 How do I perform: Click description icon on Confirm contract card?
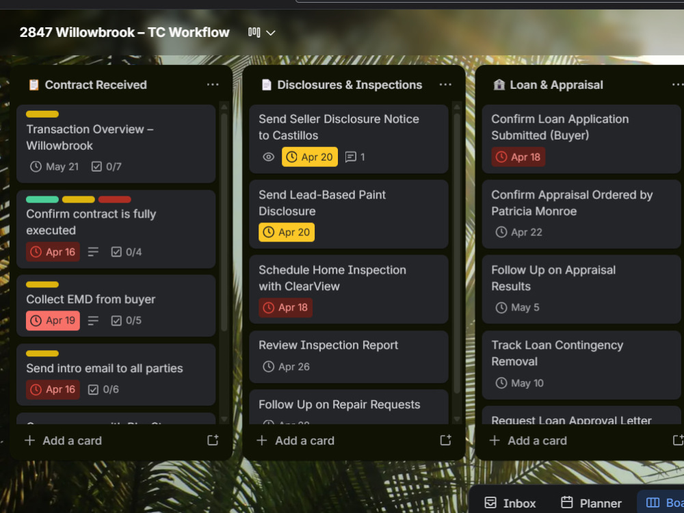coord(93,252)
